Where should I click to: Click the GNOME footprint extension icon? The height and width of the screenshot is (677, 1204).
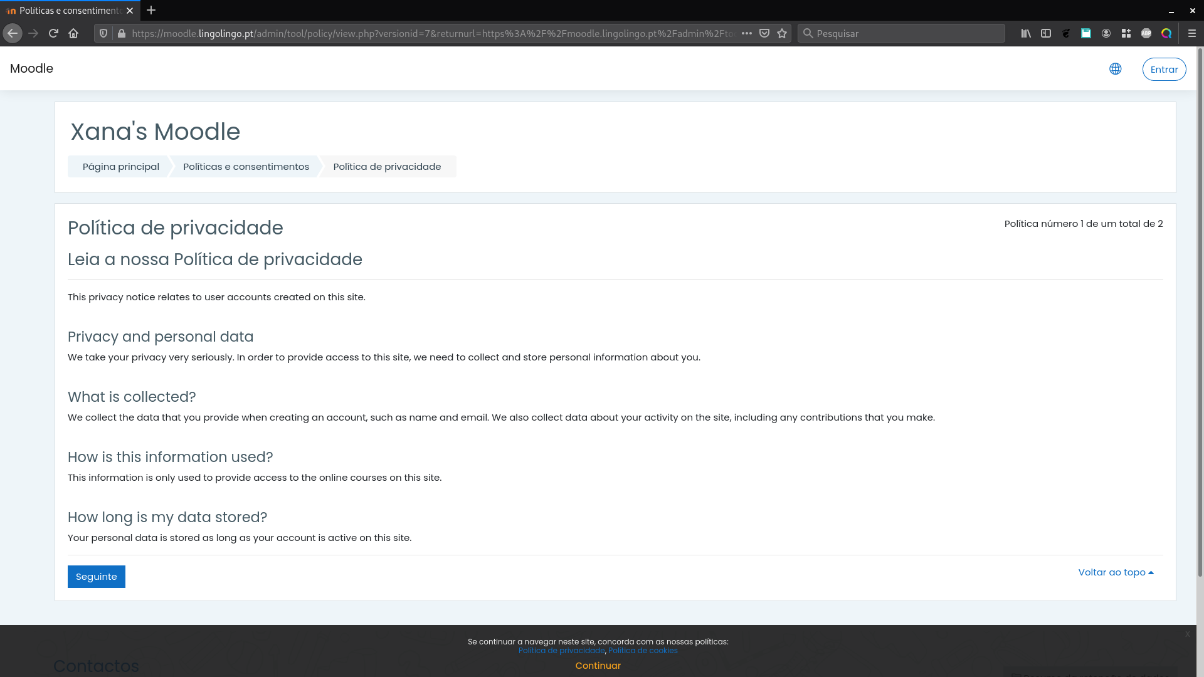(x=1066, y=33)
